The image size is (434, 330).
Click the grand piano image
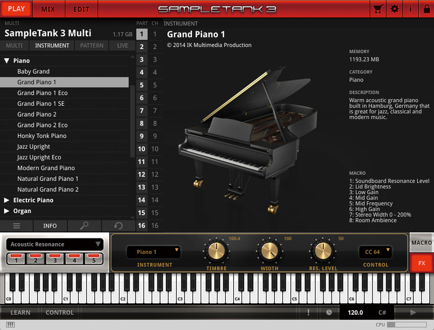[248, 140]
